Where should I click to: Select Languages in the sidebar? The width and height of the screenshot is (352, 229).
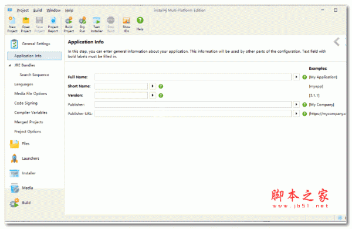click(23, 85)
